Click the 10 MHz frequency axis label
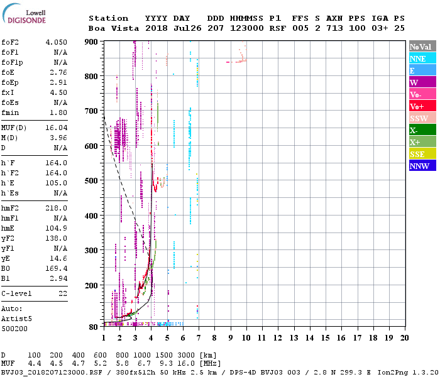The image size is (440, 377). coord(246,338)
